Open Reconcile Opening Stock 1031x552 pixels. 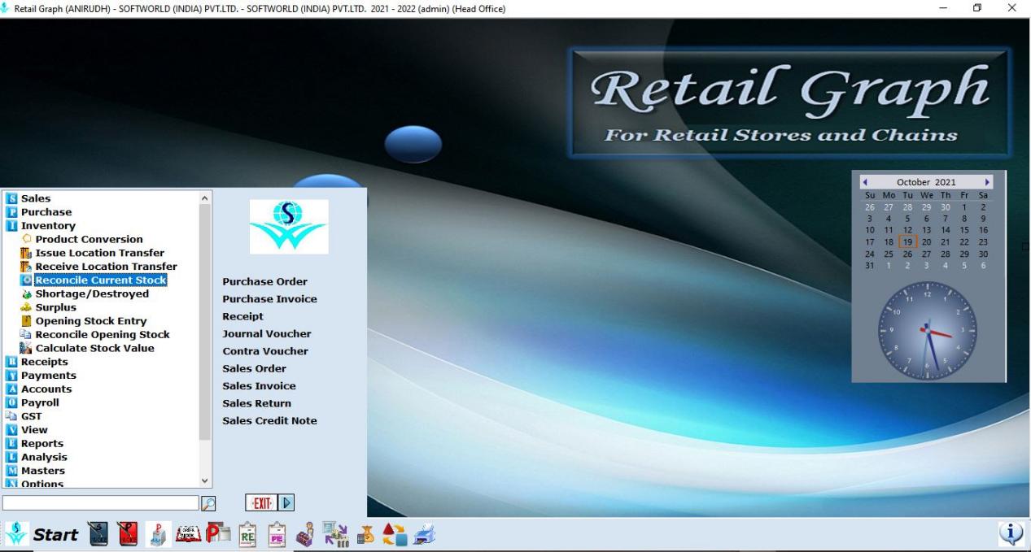click(x=103, y=334)
